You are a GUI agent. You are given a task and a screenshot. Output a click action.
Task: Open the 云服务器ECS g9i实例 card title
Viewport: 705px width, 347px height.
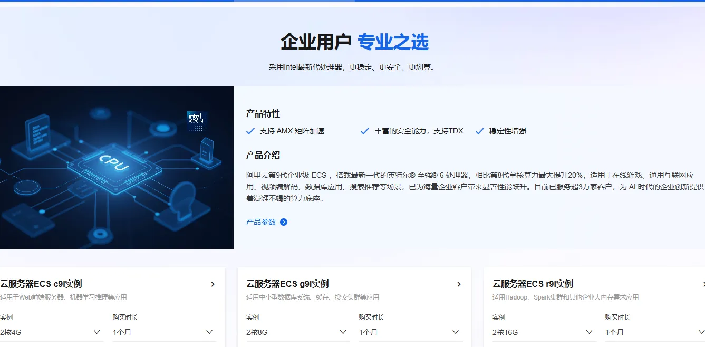click(287, 284)
